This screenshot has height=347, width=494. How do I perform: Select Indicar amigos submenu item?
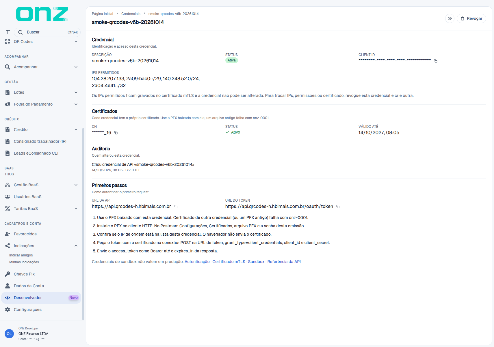[x=21, y=255]
